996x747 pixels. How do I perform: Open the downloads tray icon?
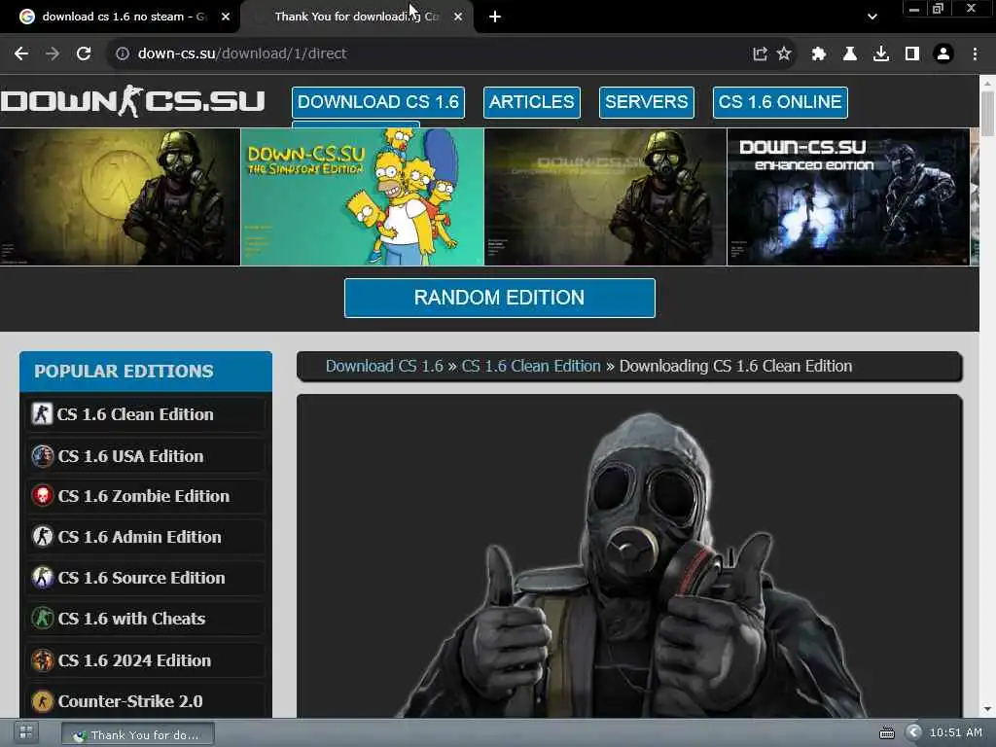coord(881,54)
